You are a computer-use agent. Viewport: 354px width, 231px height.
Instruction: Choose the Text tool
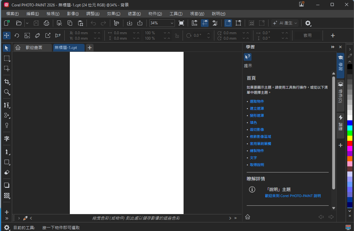[x=7, y=139]
